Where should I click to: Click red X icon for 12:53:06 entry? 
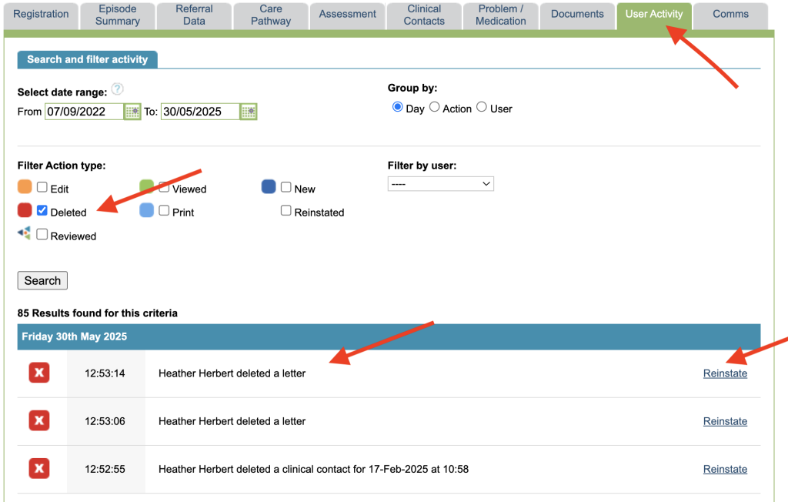[x=39, y=421]
